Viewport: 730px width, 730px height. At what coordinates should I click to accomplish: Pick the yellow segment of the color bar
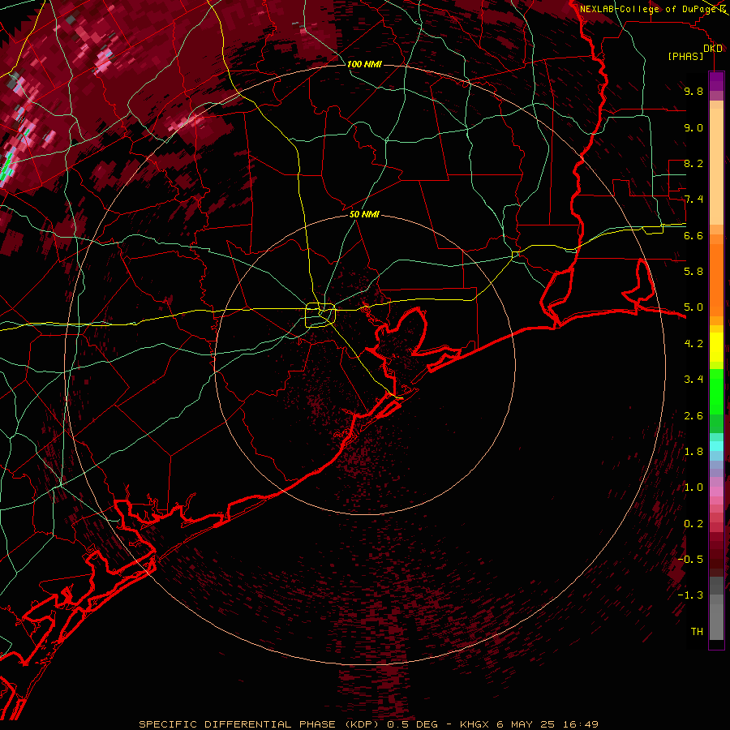pyautogui.click(x=716, y=347)
